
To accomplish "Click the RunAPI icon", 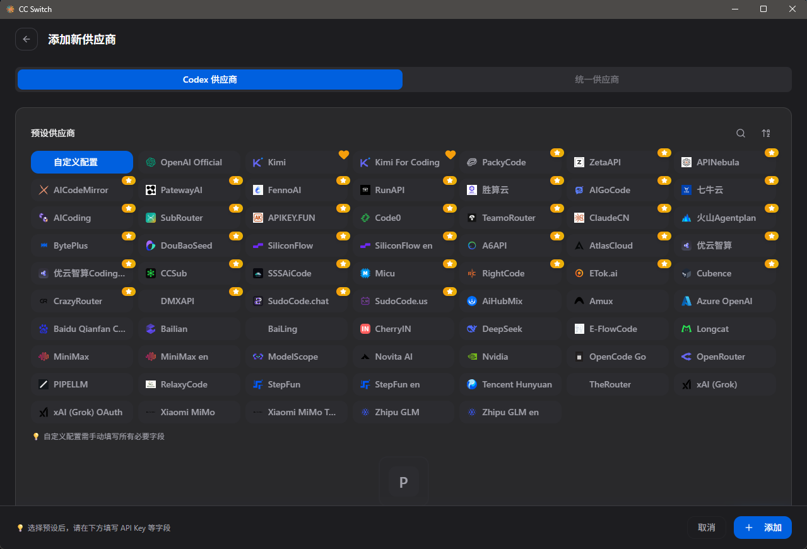I will 365,190.
